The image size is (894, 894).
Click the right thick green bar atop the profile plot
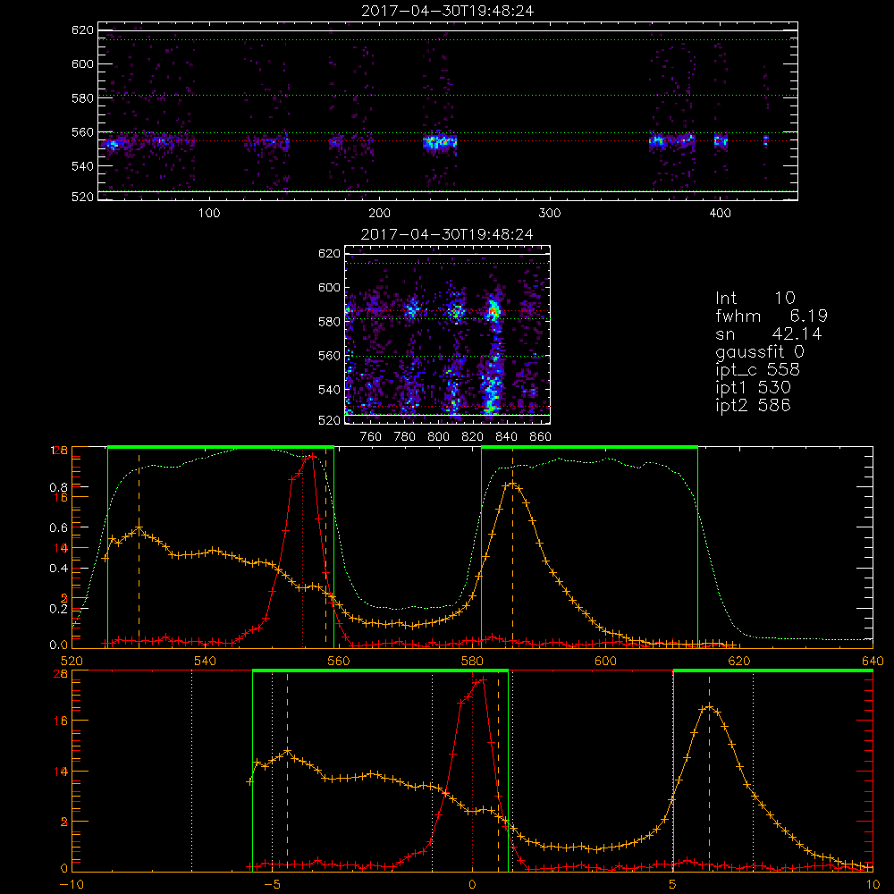pos(589,447)
